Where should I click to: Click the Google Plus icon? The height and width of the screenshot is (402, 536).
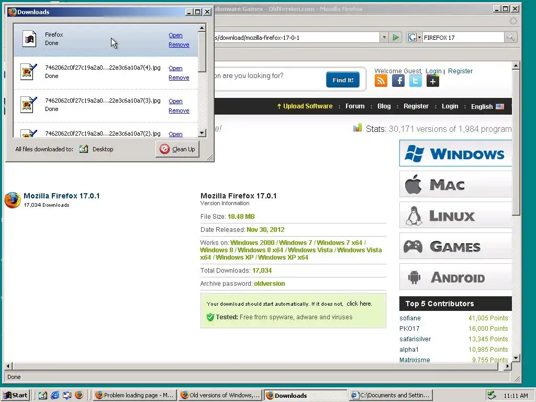click(x=433, y=81)
